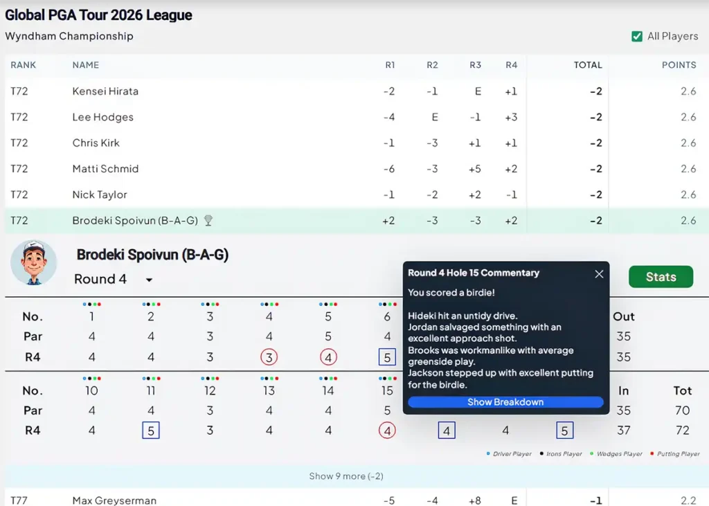The height and width of the screenshot is (506, 709).
Task: Sort by the POINTS column header
Action: (x=679, y=65)
